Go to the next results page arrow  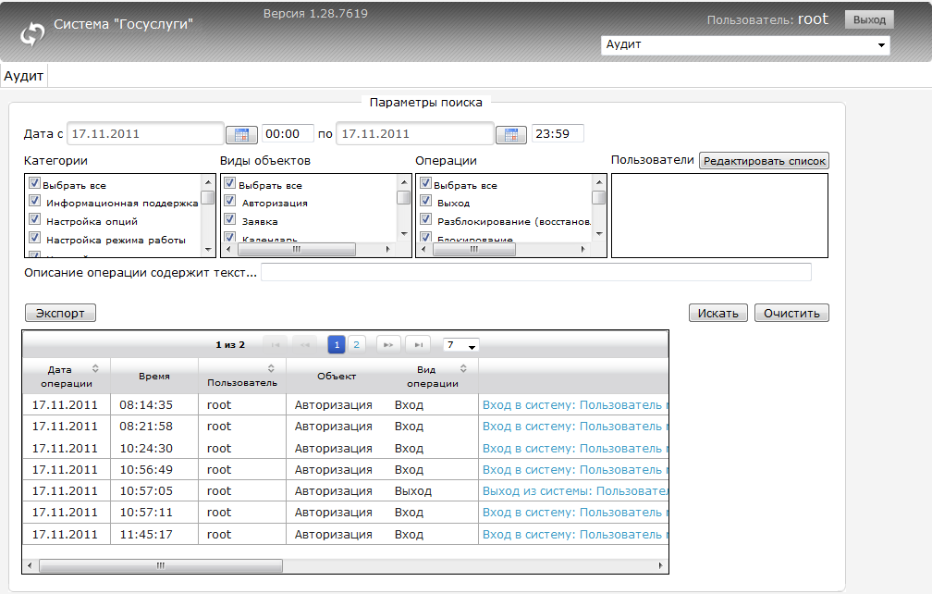(x=388, y=344)
